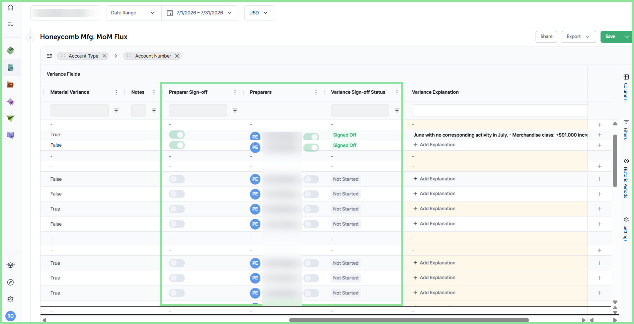This screenshot has width=634, height=324.
Task: Select the Account Number grouping chip
Action: pyautogui.click(x=153, y=56)
